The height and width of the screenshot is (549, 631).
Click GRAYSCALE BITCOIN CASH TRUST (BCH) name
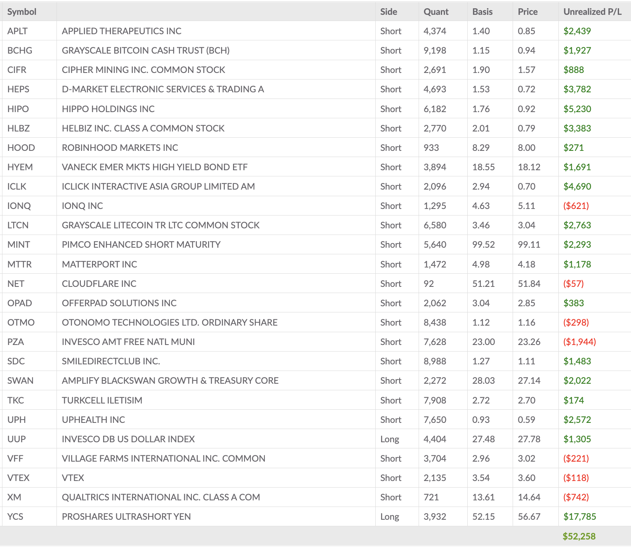tap(146, 50)
